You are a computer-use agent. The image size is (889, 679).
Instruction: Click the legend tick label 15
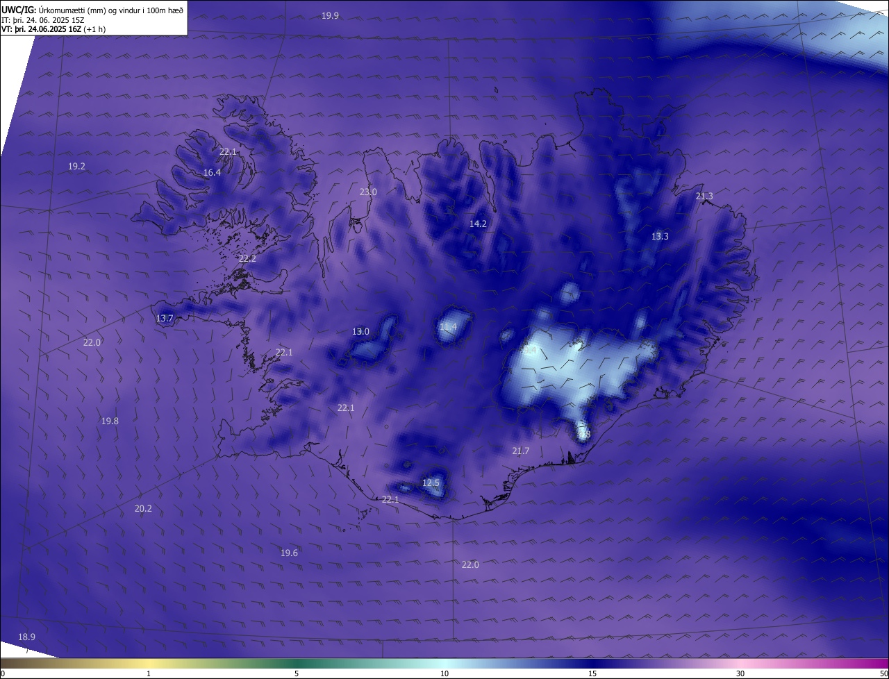tap(592, 673)
